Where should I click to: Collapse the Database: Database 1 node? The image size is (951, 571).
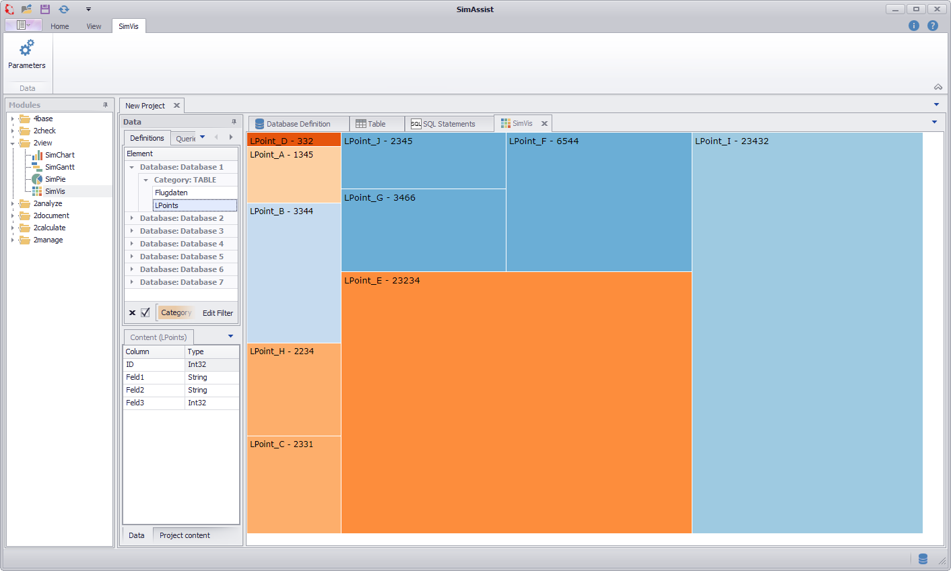[x=132, y=166]
